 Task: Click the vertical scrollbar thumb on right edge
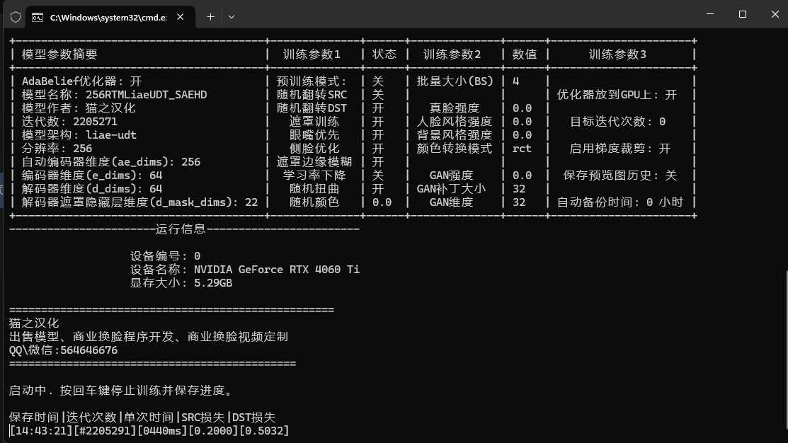(783, 354)
